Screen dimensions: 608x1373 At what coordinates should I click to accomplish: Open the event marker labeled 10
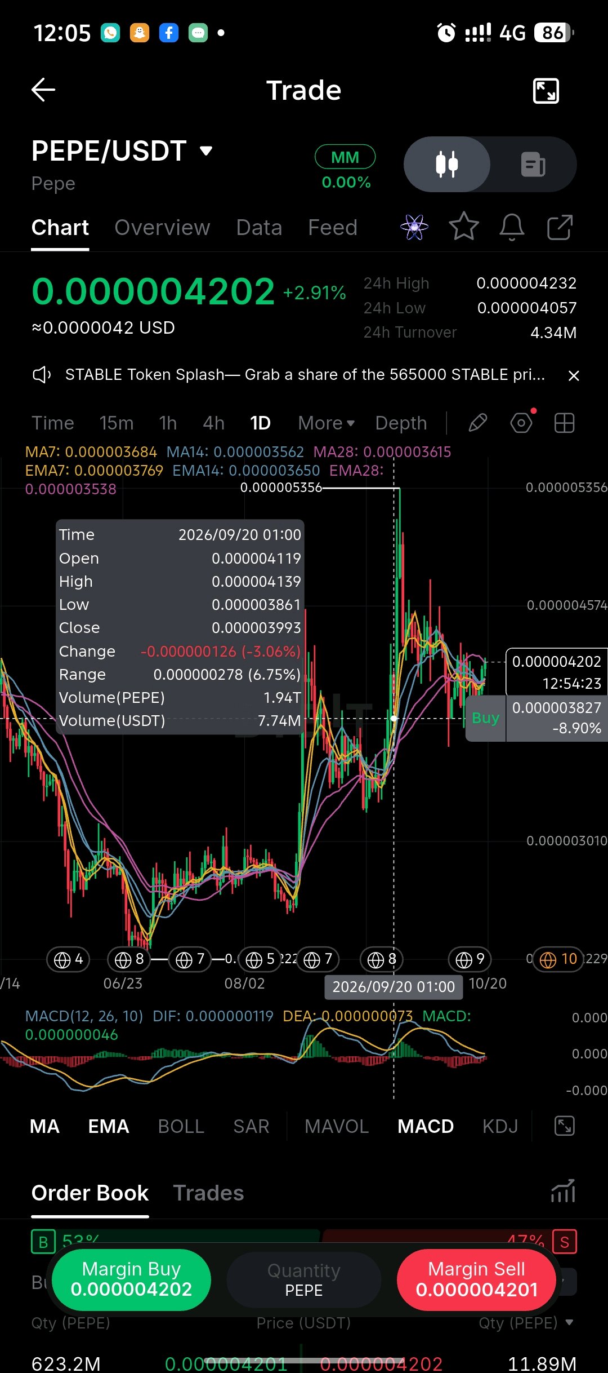click(558, 959)
